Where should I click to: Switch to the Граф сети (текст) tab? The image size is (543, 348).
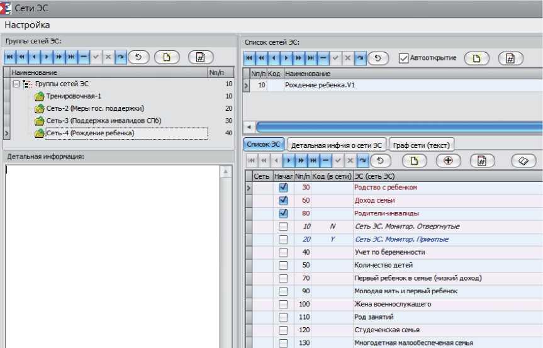[x=421, y=145]
